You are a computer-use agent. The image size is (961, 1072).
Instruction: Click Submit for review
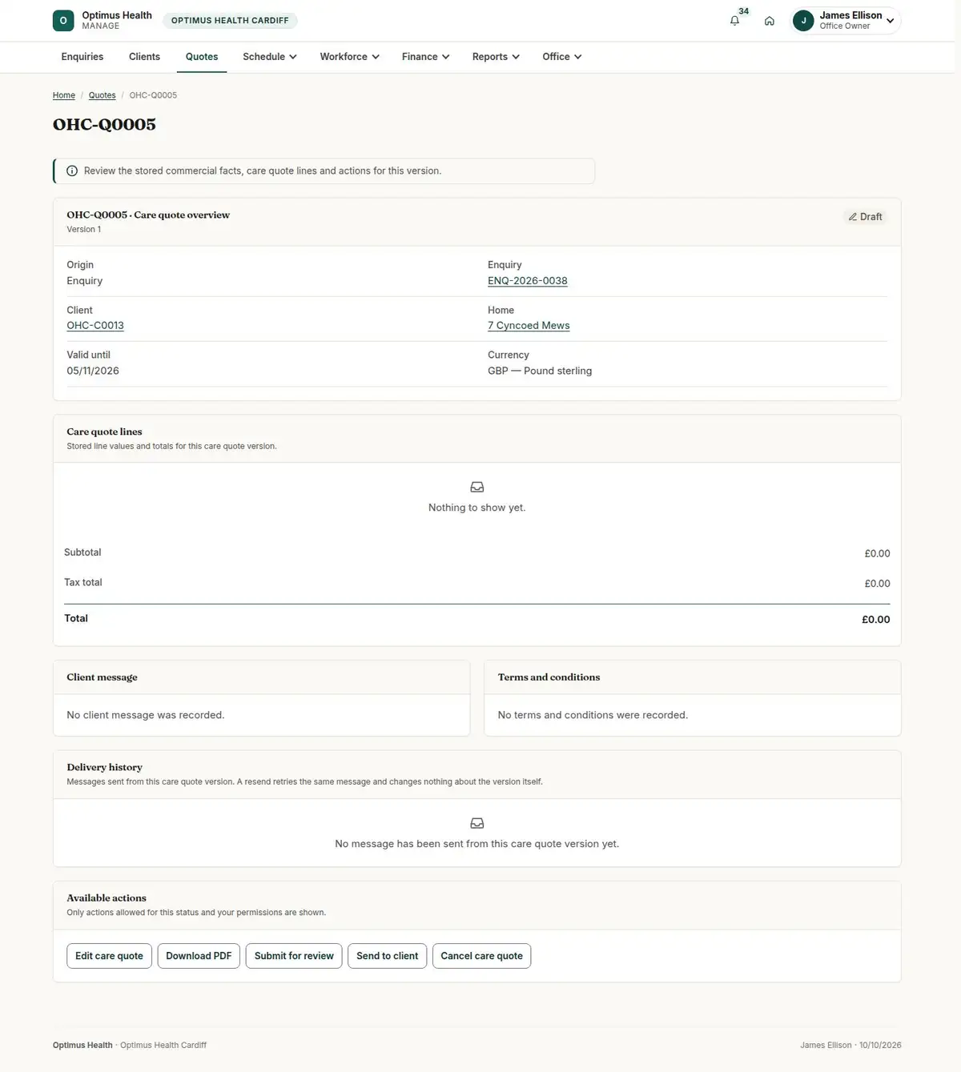tap(294, 956)
